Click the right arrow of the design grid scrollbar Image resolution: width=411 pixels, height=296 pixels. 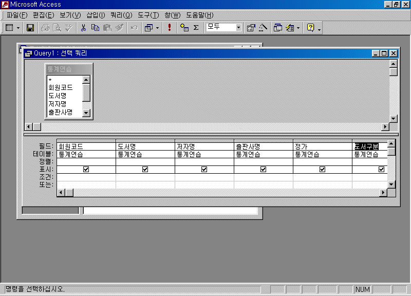click(383, 193)
